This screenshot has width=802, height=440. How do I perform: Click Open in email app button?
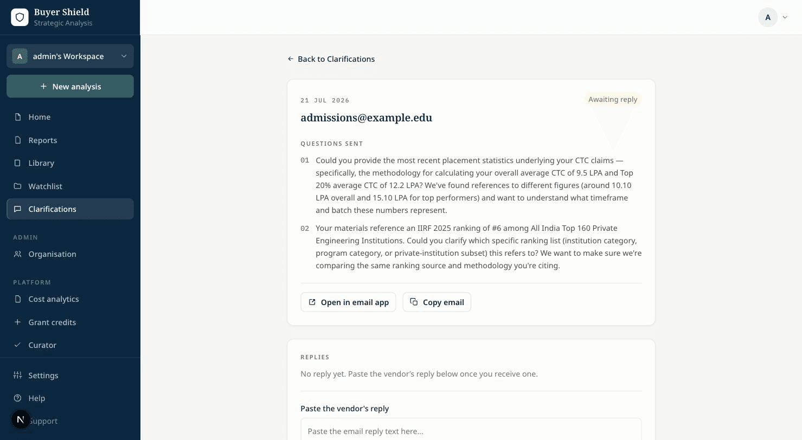(x=348, y=302)
